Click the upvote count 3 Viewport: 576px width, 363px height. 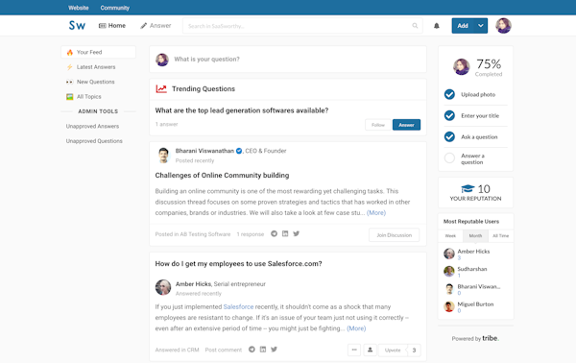pyautogui.click(x=414, y=351)
